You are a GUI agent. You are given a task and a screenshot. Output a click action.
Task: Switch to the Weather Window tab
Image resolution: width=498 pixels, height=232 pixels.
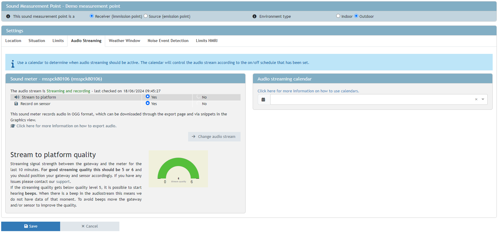tap(124, 41)
